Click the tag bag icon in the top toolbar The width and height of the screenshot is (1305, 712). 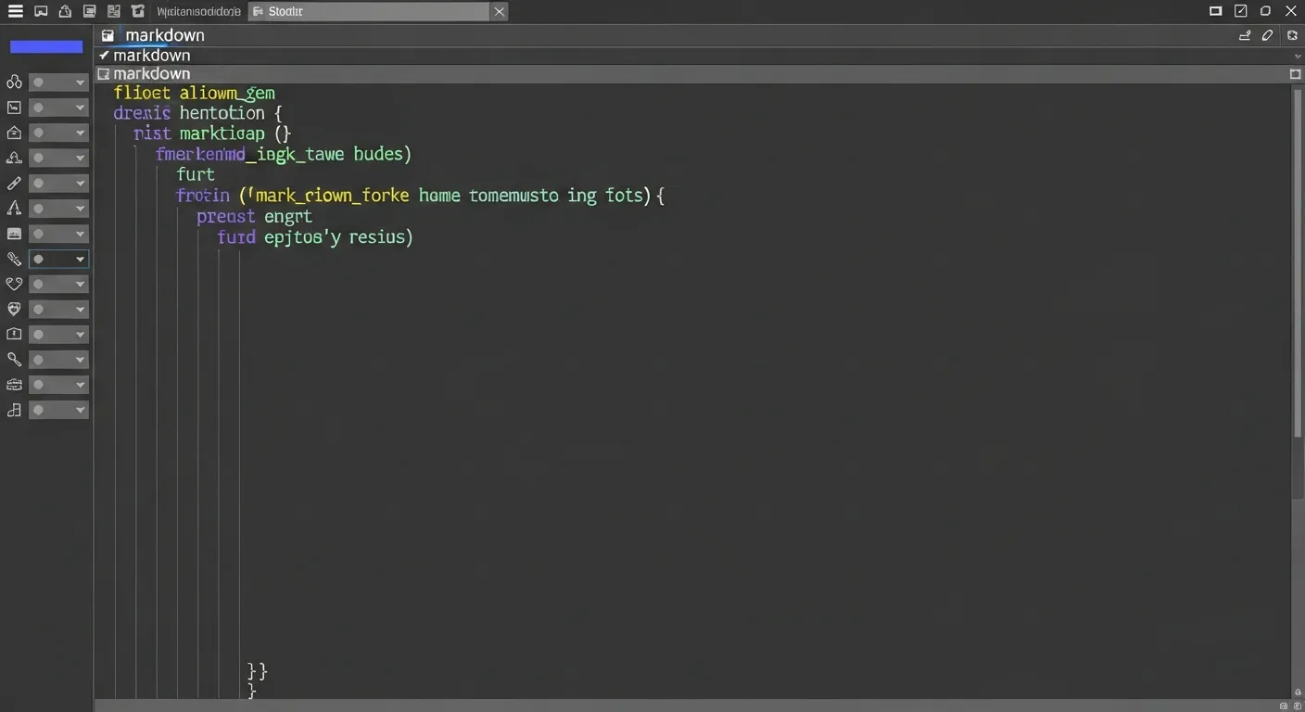(137, 11)
